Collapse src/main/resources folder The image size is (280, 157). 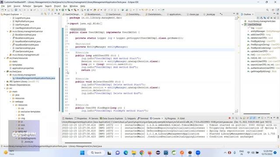point(5,58)
